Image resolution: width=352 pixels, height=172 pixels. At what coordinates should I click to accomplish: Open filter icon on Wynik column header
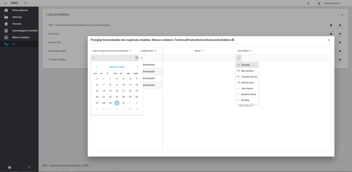coord(203,51)
